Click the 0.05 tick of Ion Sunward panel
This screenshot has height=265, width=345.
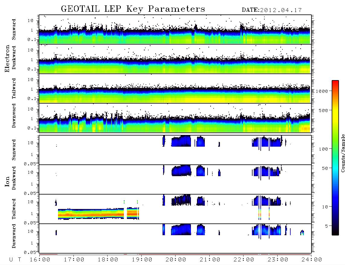(x=30, y=164)
